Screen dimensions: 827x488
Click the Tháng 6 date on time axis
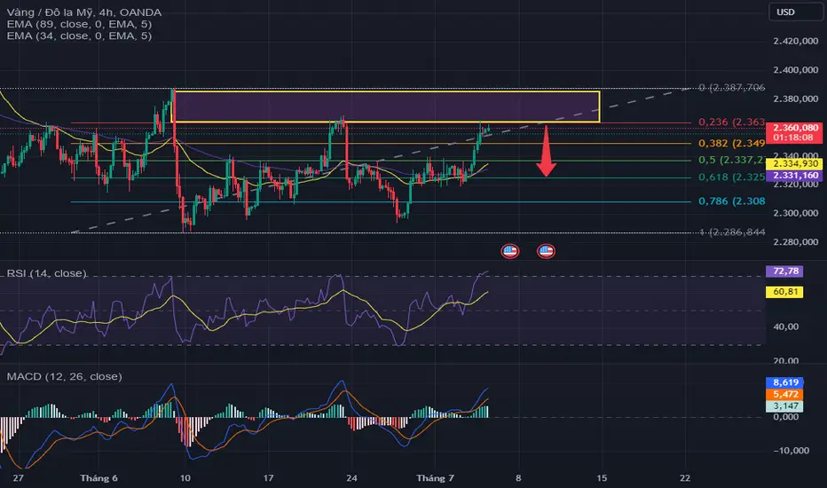tap(98, 478)
